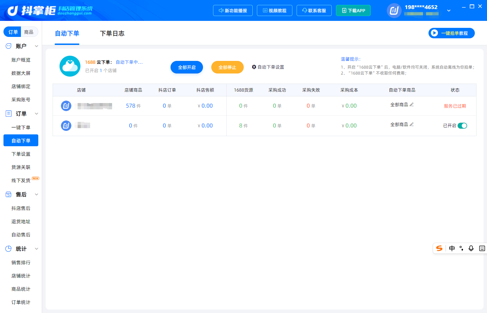Viewport: 487px width, 313px height.
Task: Switch to the 下单日志 tab
Action: (x=112, y=33)
